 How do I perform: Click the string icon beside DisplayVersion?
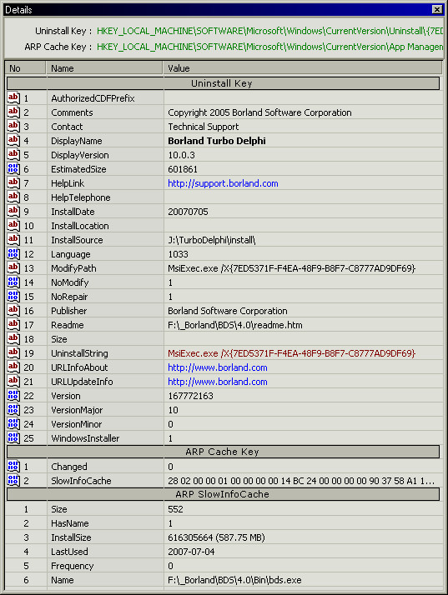point(13,154)
